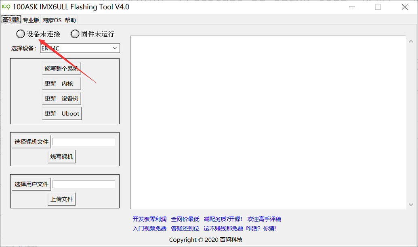
Task: Minimize the Flashing Tool window
Action: (x=352, y=7)
